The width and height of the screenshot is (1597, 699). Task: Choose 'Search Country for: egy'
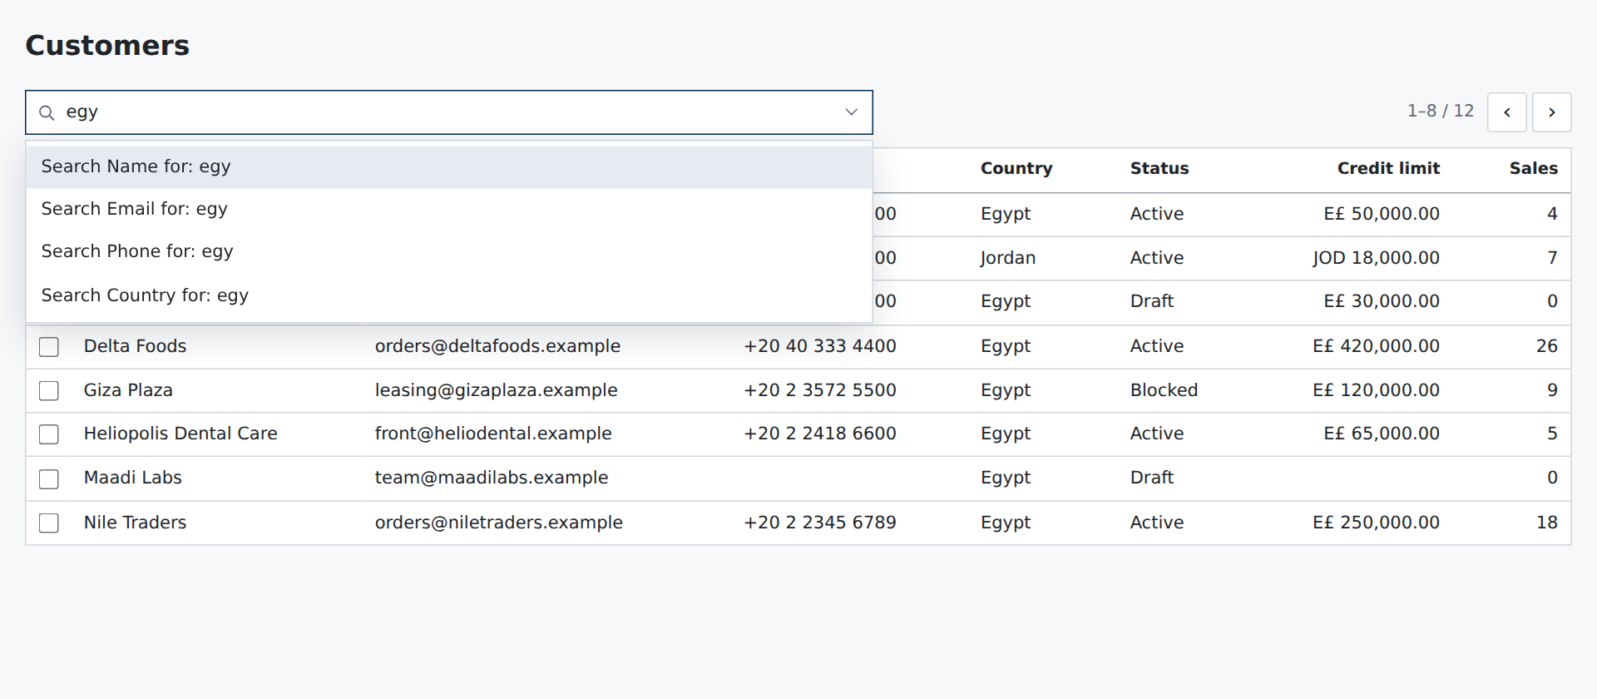point(449,295)
